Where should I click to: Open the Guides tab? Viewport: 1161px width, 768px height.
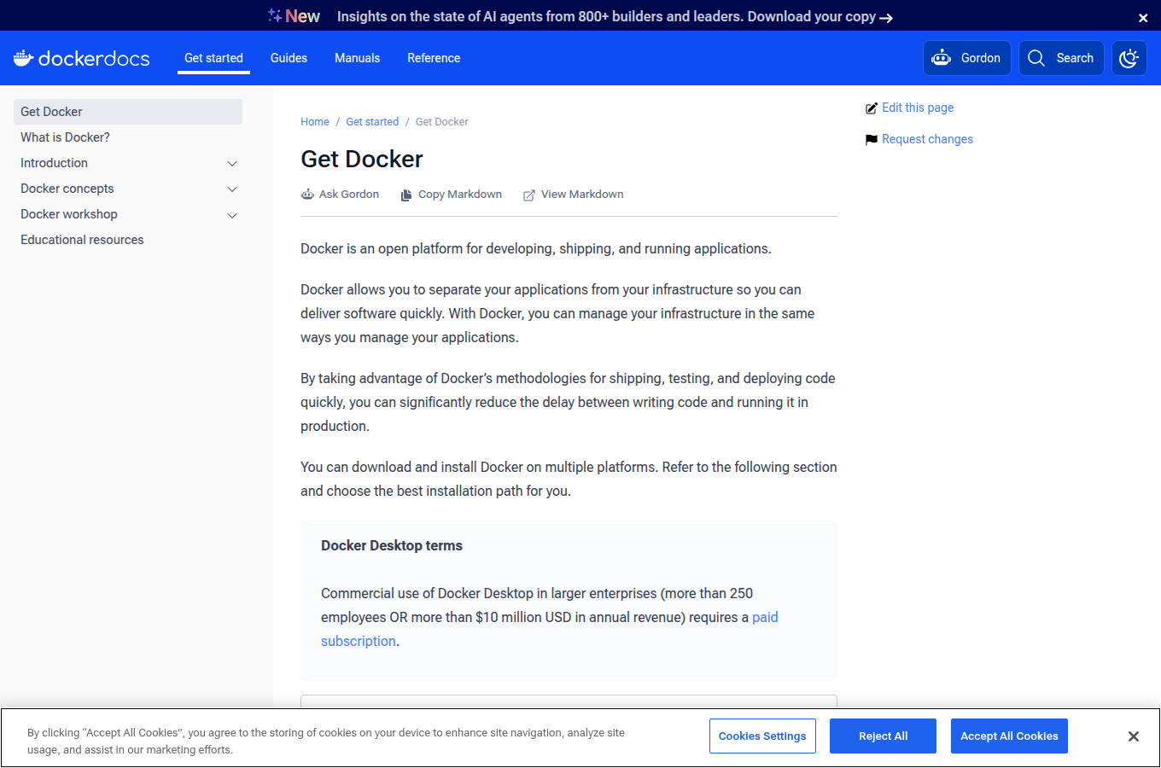[289, 58]
